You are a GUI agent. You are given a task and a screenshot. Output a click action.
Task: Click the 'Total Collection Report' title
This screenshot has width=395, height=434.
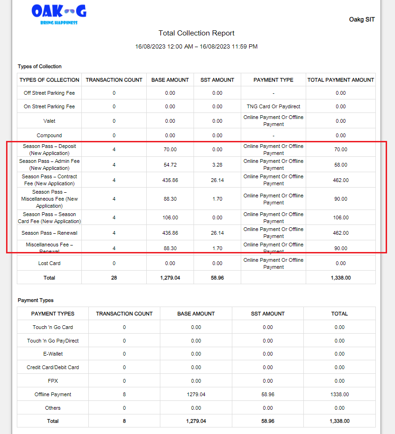pos(196,33)
